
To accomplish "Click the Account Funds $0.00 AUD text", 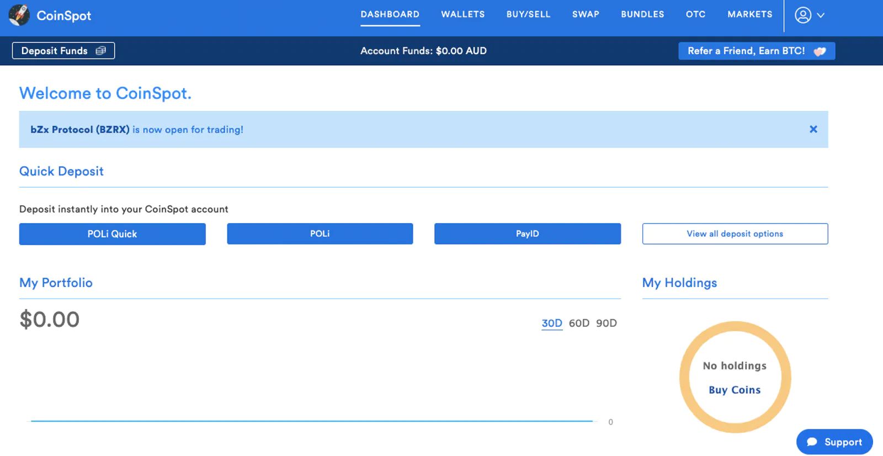I will [423, 51].
